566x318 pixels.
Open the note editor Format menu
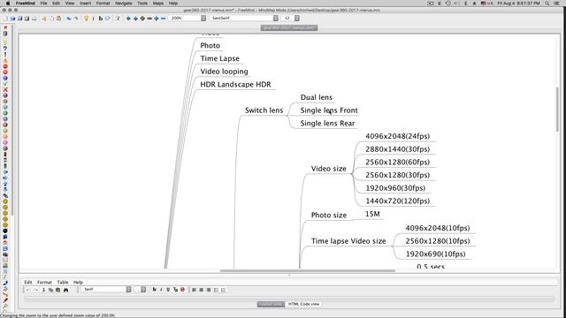(x=44, y=283)
